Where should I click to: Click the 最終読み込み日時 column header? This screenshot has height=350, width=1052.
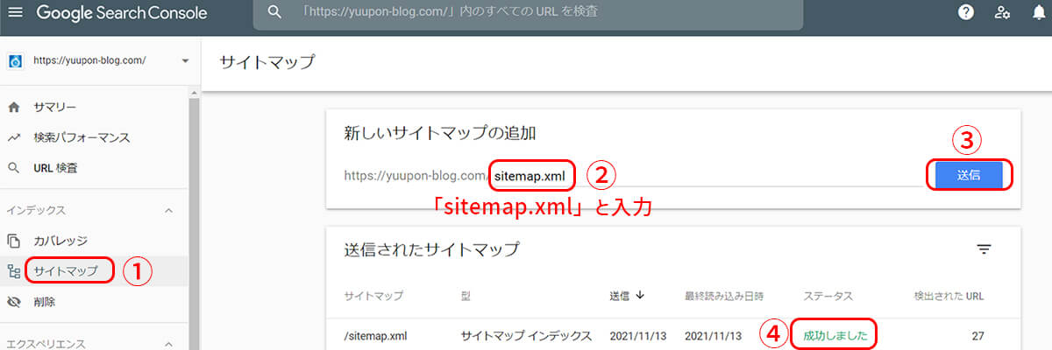point(724,296)
